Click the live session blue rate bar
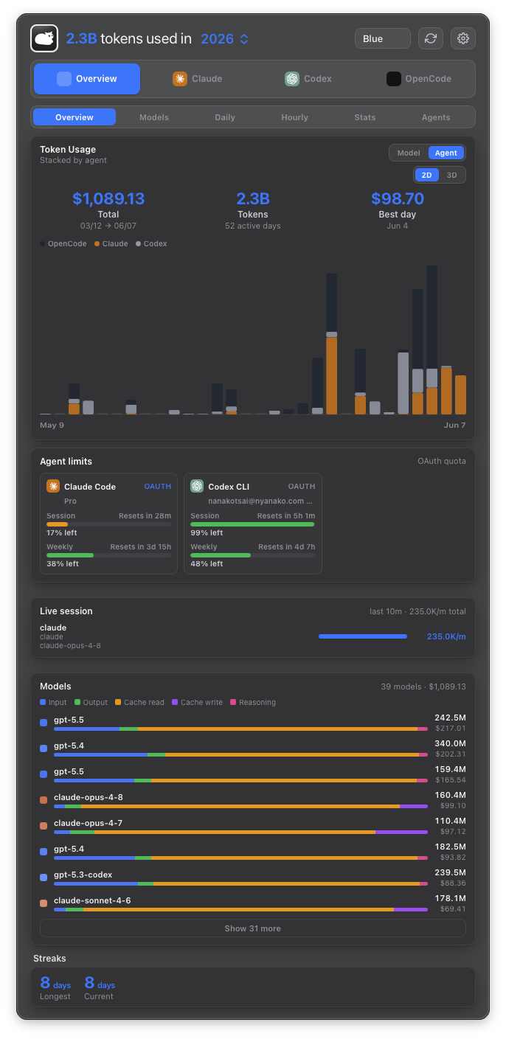 pyautogui.click(x=363, y=636)
